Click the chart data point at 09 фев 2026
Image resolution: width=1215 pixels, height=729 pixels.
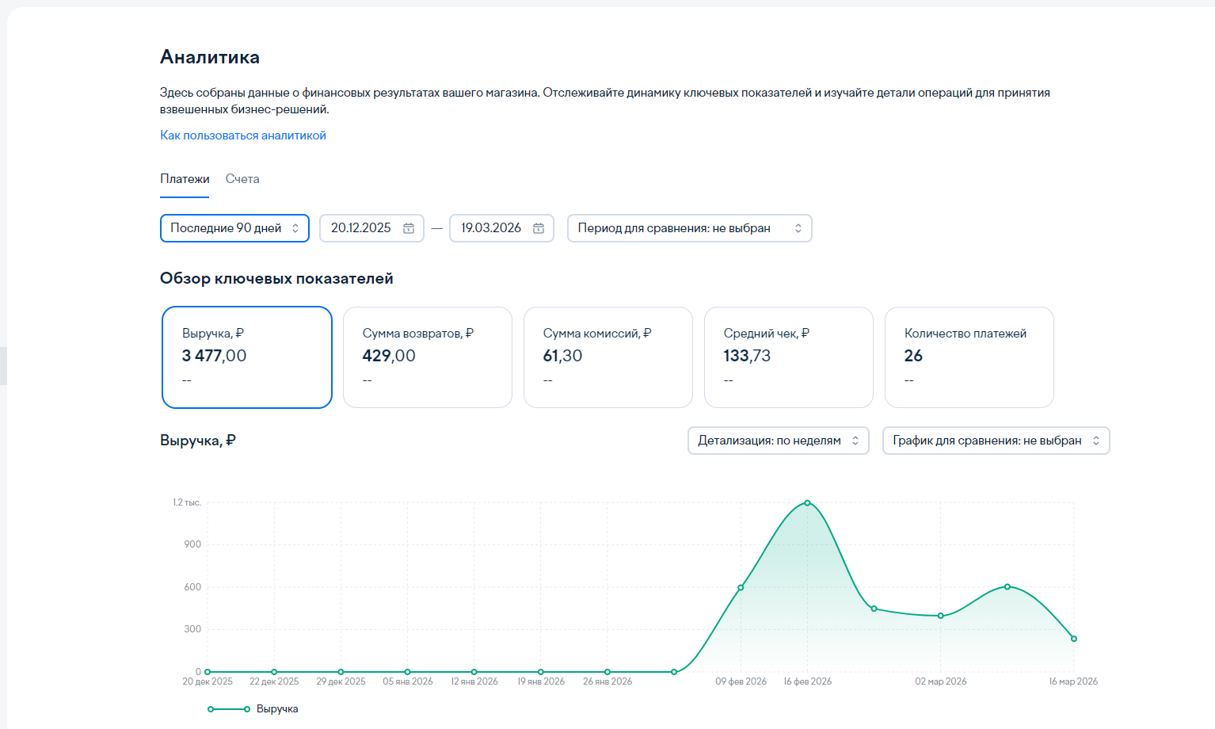741,588
